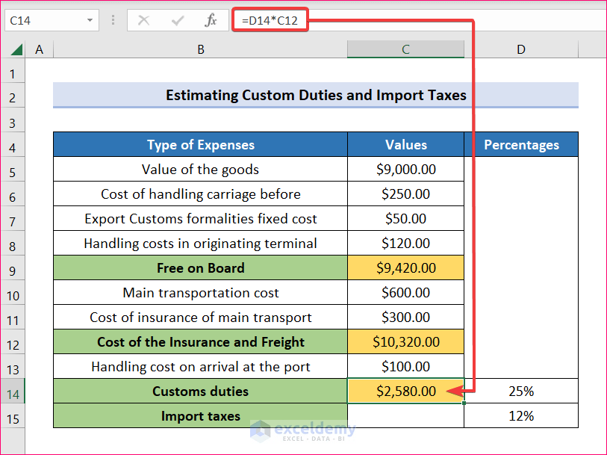This screenshot has height=455, width=607.
Task: Click the Insert Function (fx) icon
Action: [212, 20]
